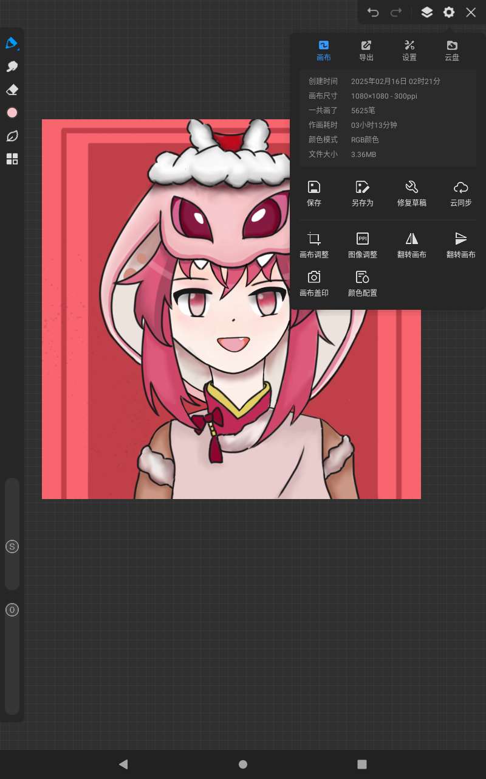
Task: Open 图像调整 PPI option
Action: [362, 245]
